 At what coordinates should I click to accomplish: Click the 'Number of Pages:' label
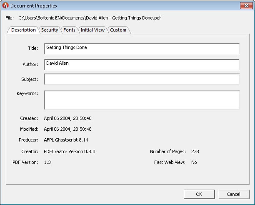[168, 151]
